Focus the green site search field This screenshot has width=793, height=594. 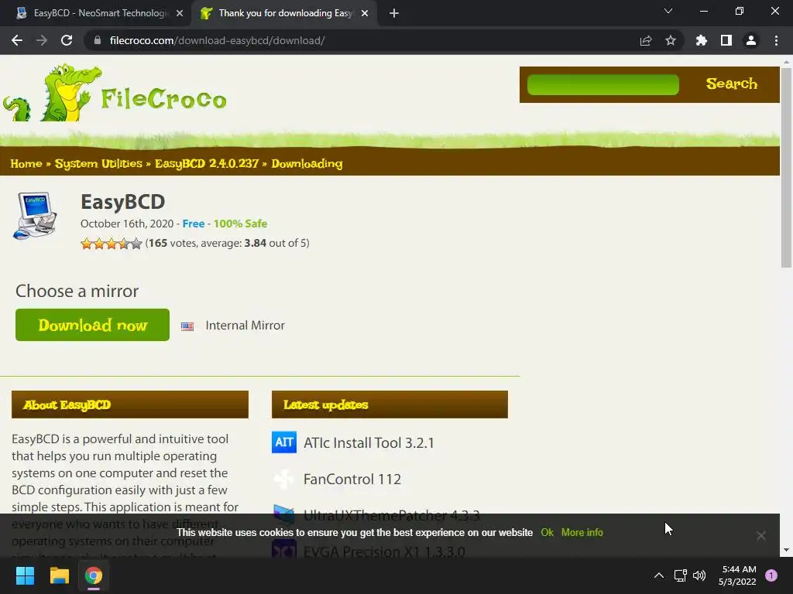point(602,84)
